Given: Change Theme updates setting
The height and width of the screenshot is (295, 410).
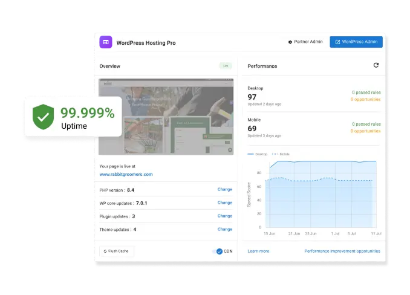Looking at the screenshot, I should (x=225, y=230).
